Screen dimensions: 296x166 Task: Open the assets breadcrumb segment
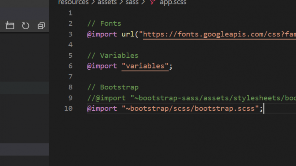point(107,2)
